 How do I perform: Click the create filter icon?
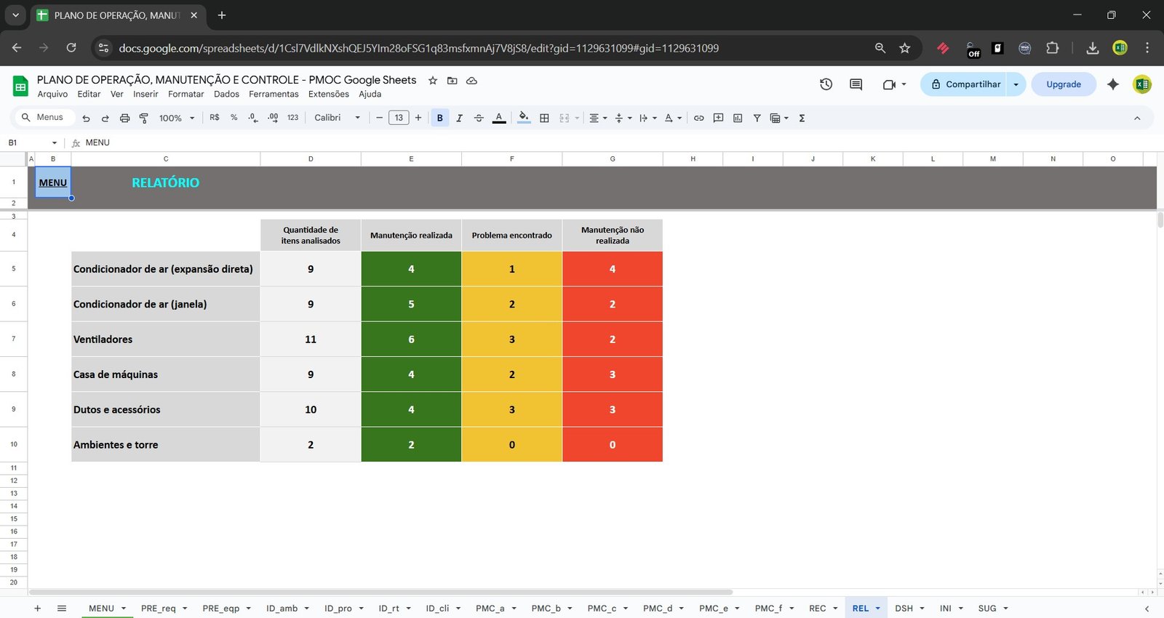click(x=757, y=118)
